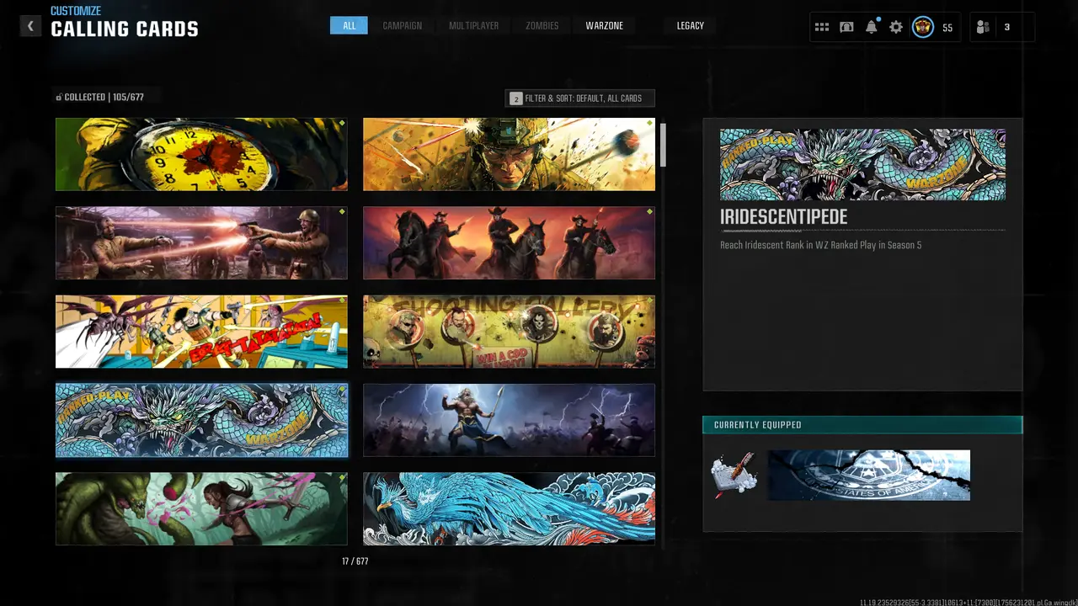The image size is (1078, 606).
Task: Open the notifications bell
Action: click(x=872, y=27)
